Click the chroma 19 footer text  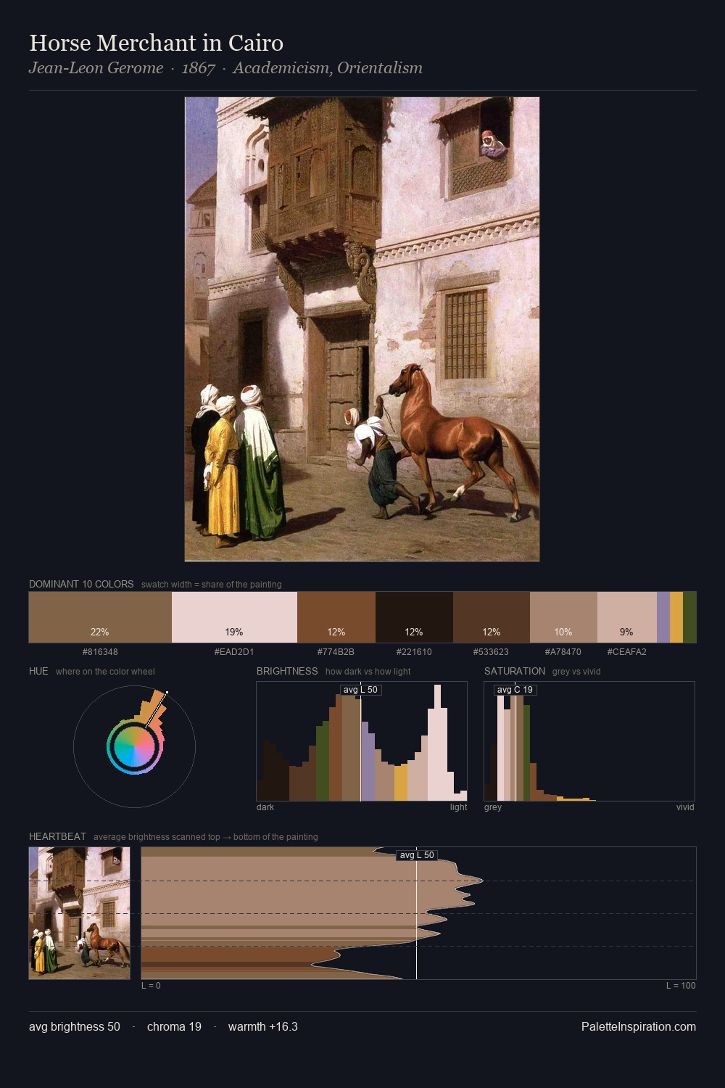[x=174, y=1026]
